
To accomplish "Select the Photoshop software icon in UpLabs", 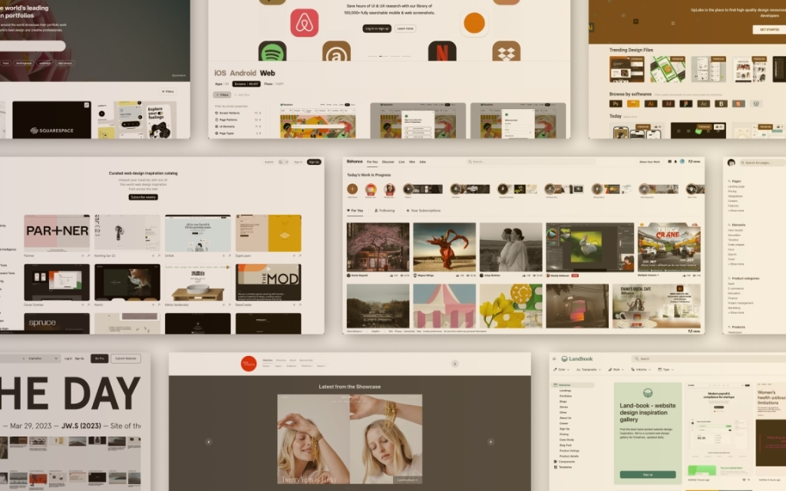I will point(616,104).
